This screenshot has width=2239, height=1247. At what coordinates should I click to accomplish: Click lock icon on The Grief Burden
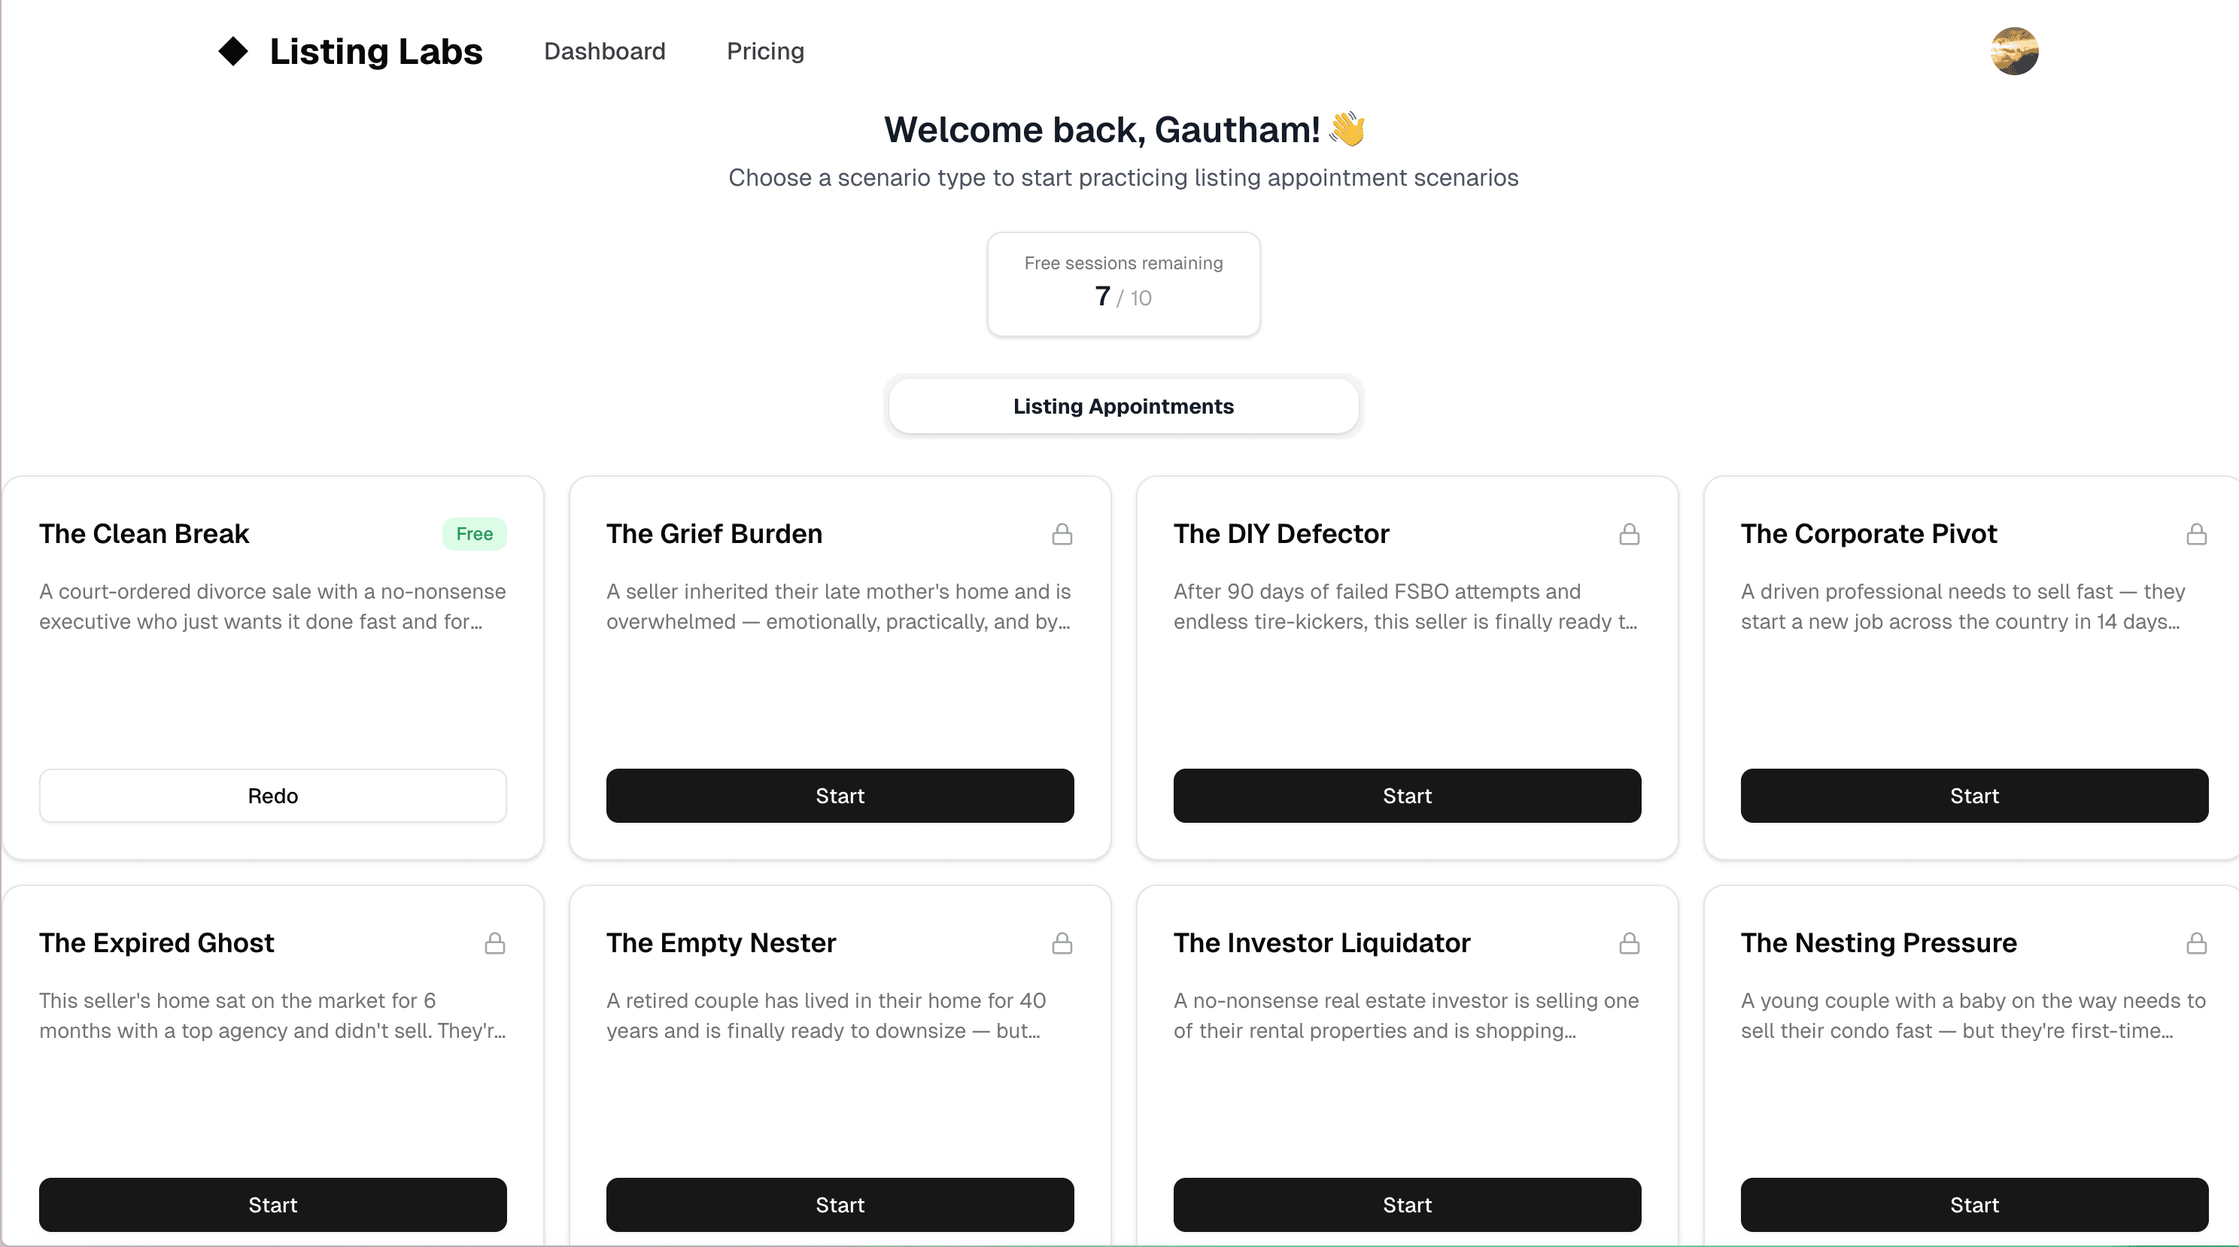pyautogui.click(x=1062, y=533)
